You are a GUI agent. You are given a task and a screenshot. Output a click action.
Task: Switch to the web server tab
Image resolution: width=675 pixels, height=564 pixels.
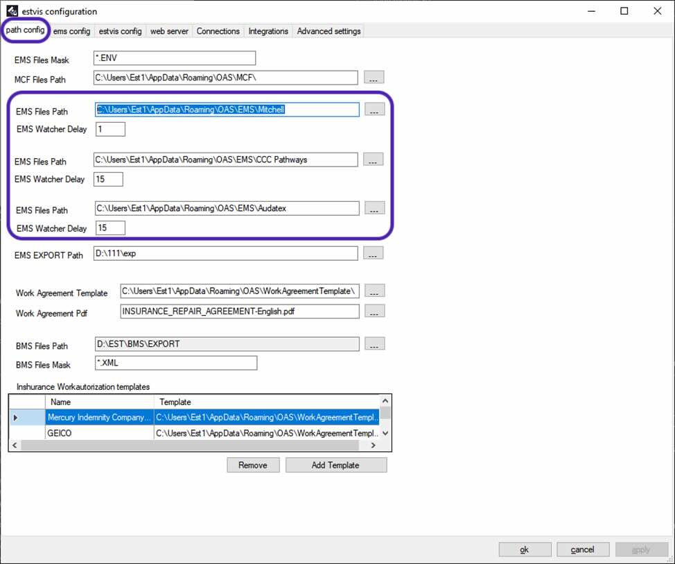tap(169, 31)
